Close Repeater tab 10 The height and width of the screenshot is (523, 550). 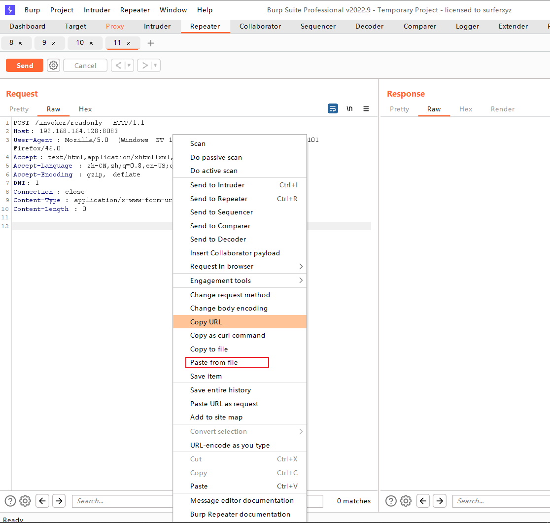[91, 43]
